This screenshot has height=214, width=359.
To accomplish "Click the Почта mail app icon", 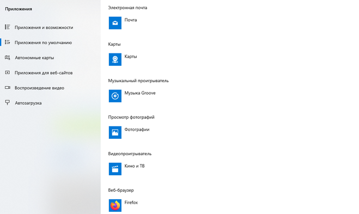I will click(115, 23).
